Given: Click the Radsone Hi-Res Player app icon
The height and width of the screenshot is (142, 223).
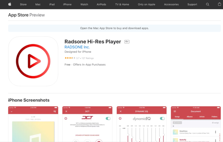Looking at the screenshot, I should point(33,61).
